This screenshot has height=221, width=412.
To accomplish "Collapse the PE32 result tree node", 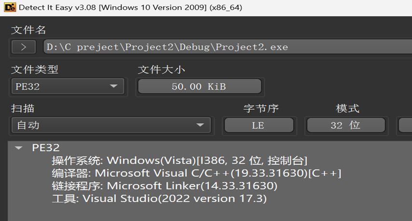I will point(19,148).
